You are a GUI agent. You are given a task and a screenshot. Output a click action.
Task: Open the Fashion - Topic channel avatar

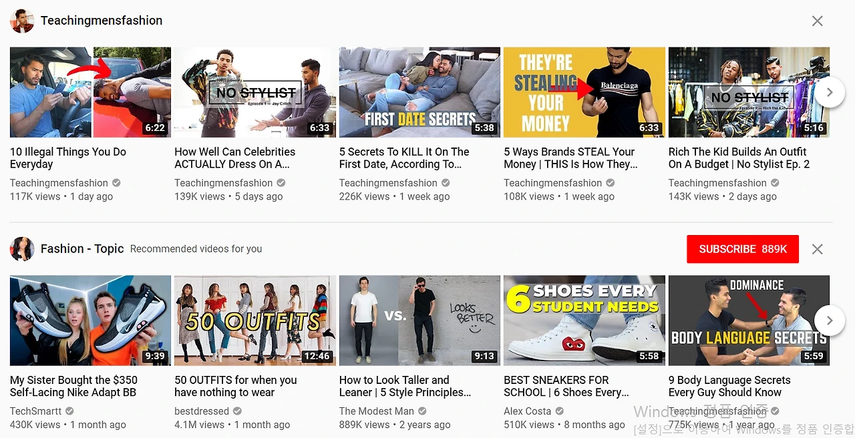(22, 249)
